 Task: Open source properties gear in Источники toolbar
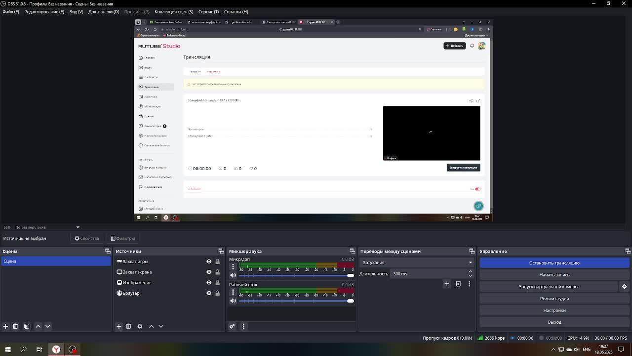(140, 326)
